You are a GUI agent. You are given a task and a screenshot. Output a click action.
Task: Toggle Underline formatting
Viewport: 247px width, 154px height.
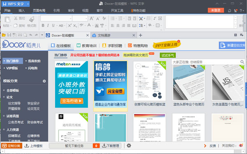(53, 25)
